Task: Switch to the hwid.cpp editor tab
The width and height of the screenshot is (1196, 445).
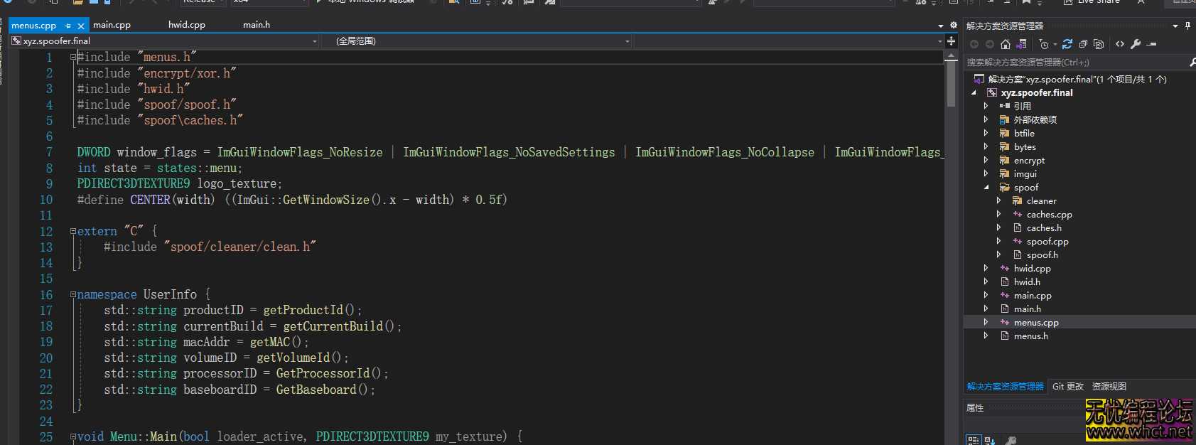Action: (x=186, y=25)
